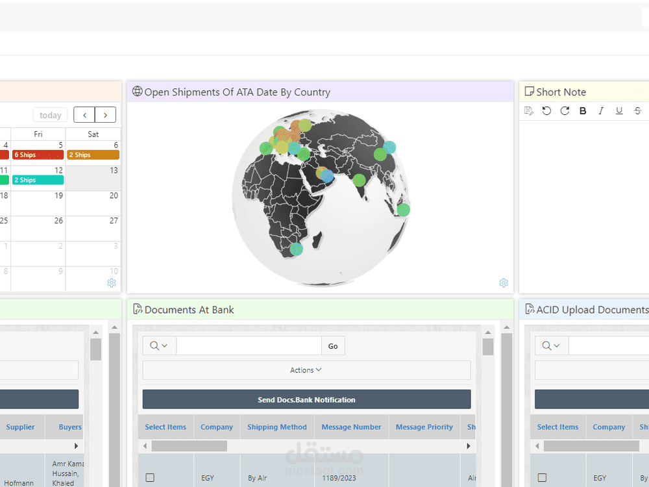
Task: Click the redo icon in Short Note toolbar
Action: coord(565,110)
